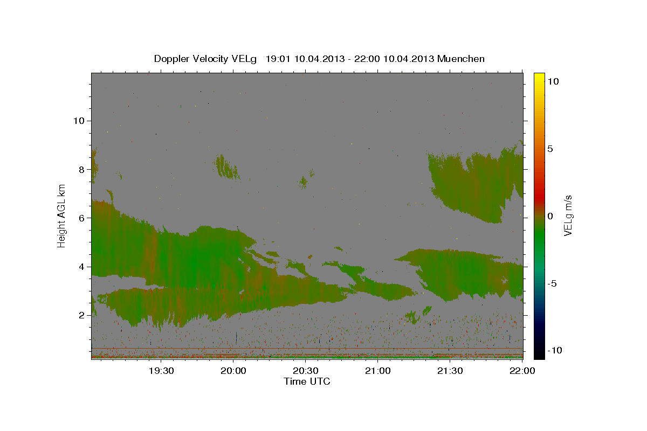Click the 20:00 time tick label
The height and width of the screenshot is (431, 647).
click(233, 371)
